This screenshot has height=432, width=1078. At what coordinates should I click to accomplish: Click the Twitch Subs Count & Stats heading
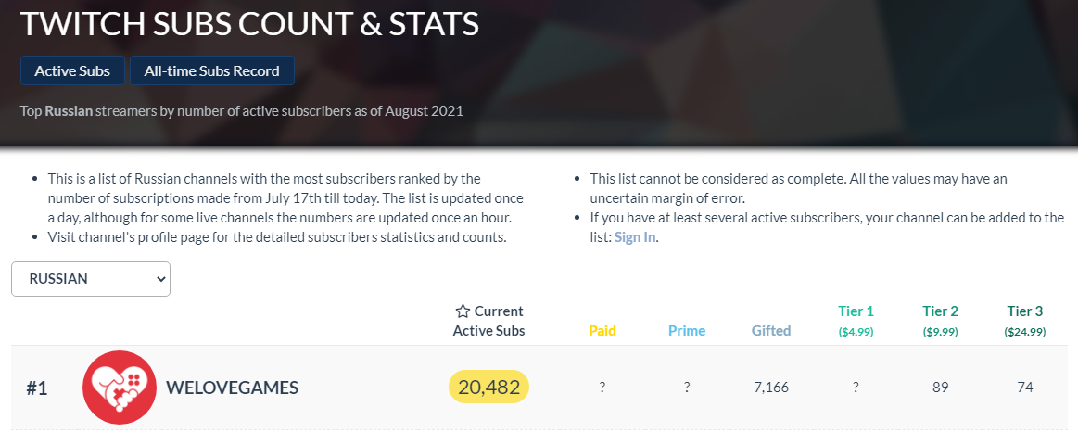point(249,24)
